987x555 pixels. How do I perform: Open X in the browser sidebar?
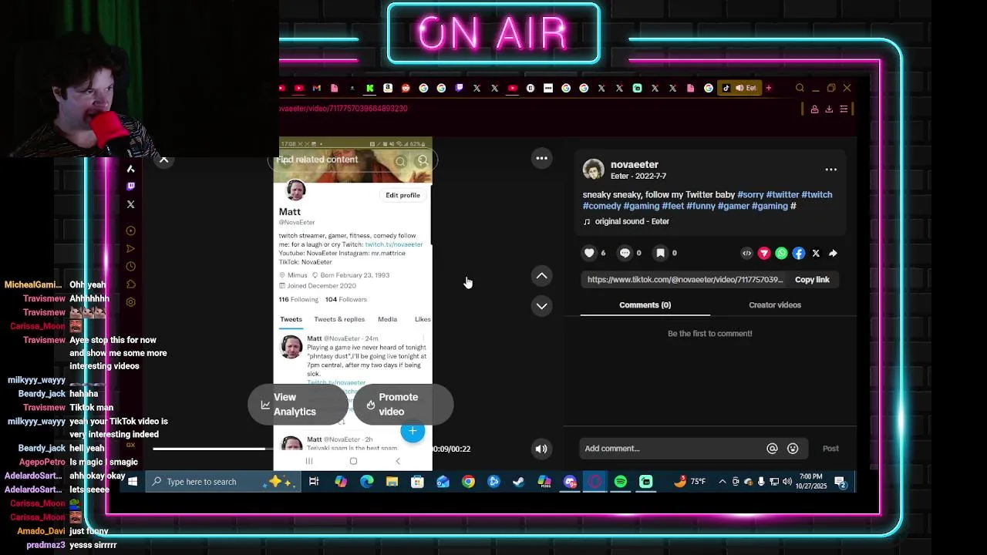tap(130, 204)
